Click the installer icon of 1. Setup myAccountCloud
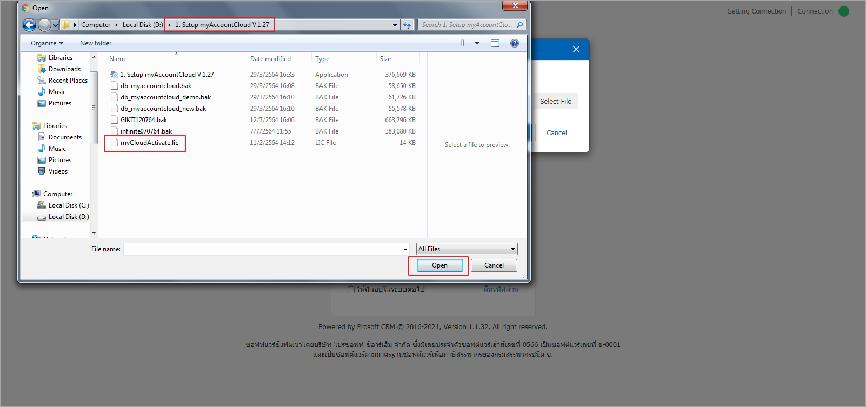 click(x=114, y=74)
